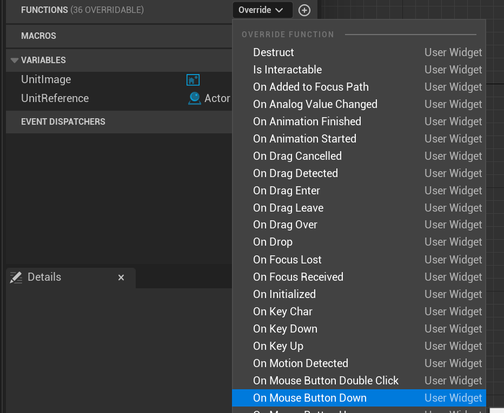Click the Details panel pencil icon
This screenshot has width=504, height=413.
[x=16, y=277]
